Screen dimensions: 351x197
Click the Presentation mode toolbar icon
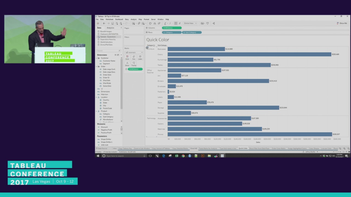pyautogui.click(x=208, y=23)
